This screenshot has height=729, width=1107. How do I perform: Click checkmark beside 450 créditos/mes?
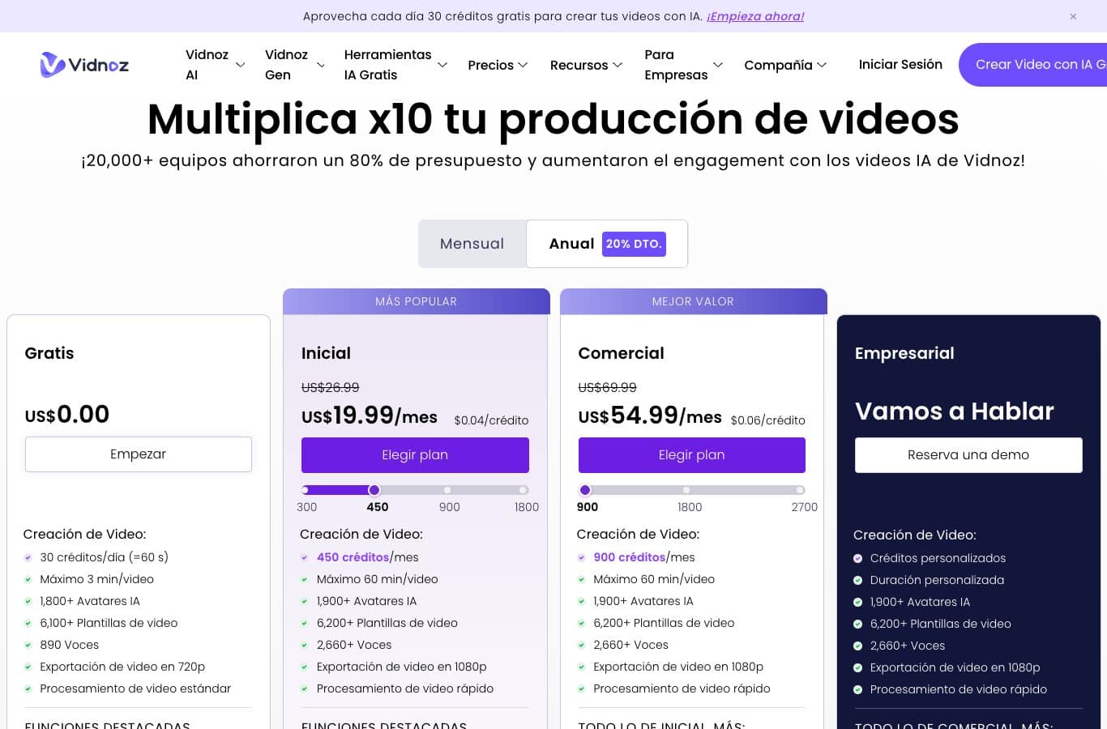coord(305,557)
